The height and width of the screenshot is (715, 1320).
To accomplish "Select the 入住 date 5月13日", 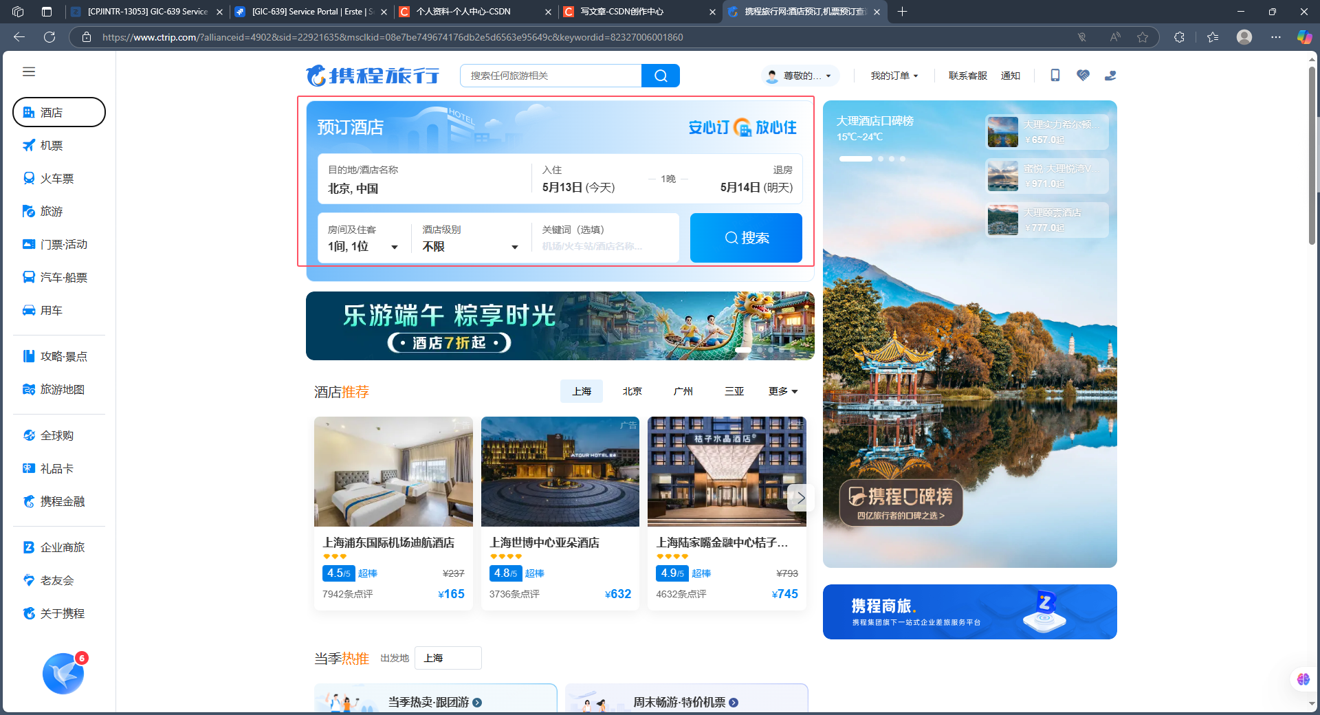I will click(x=578, y=187).
